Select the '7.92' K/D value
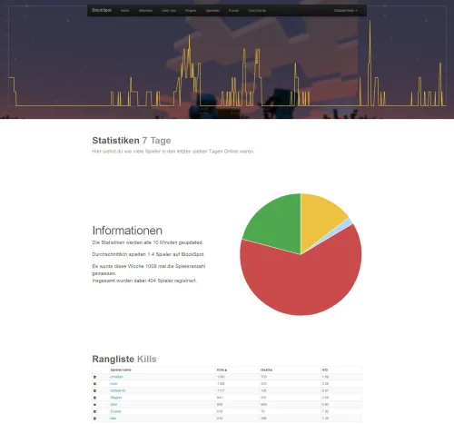454x424 pixels. coord(325,411)
